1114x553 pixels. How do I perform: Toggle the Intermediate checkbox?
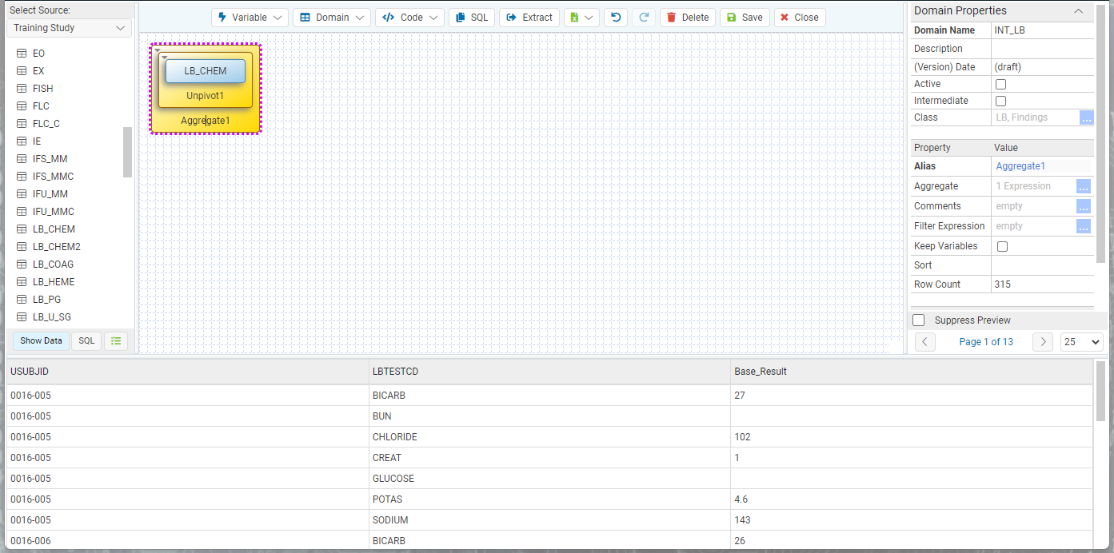tap(1000, 101)
